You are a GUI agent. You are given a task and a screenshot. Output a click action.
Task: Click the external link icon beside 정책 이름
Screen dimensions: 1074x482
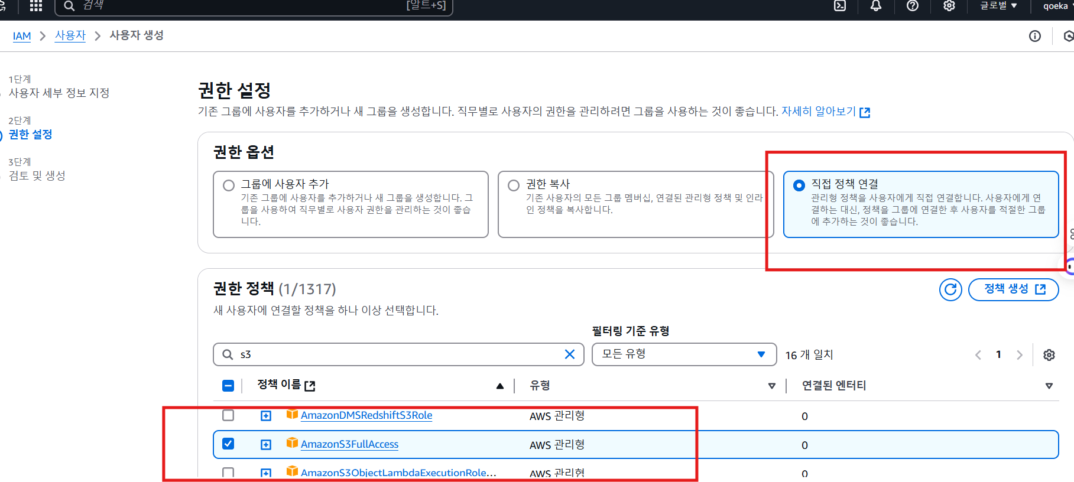pyautogui.click(x=310, y=386)
